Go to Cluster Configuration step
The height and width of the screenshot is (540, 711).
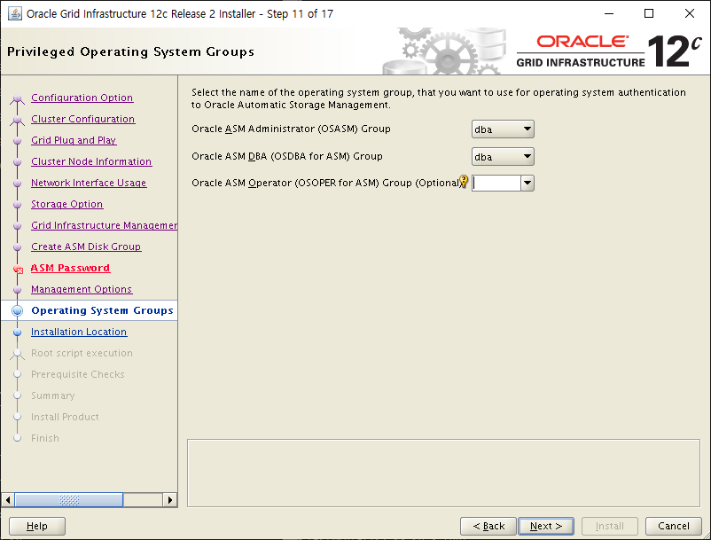[83, 119]
